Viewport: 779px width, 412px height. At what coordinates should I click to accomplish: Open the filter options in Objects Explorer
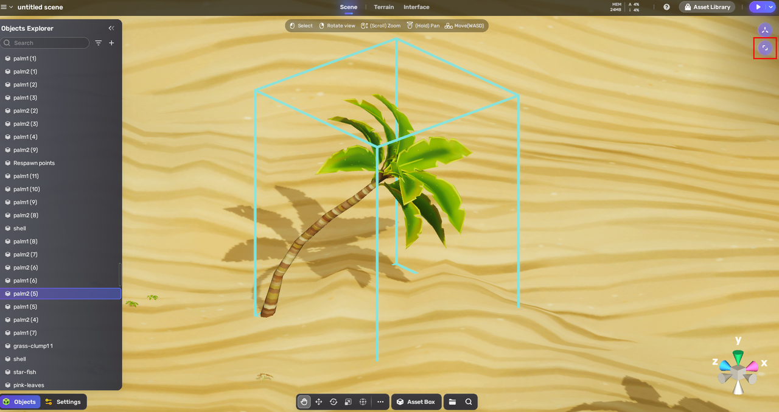click(x=99, y=43)
